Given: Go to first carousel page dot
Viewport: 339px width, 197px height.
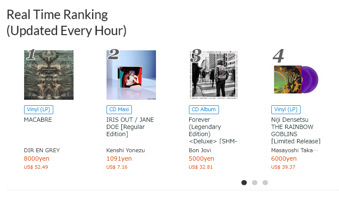Looking at the screenshot, I should (244, 183).
